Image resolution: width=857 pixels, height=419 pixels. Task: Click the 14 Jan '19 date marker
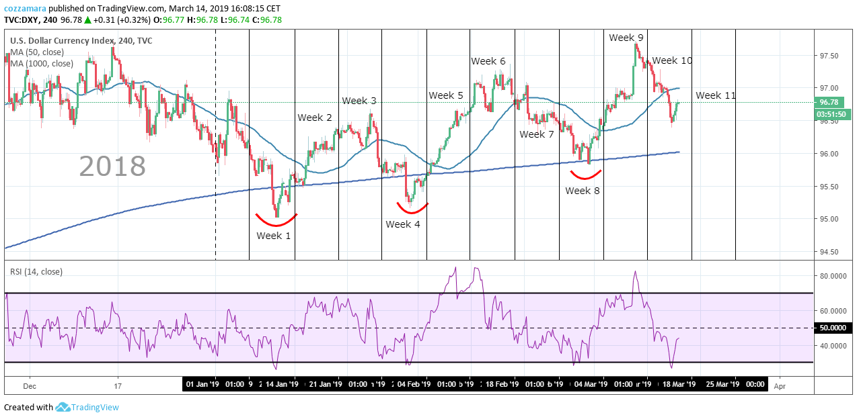[x=281, y=384]
